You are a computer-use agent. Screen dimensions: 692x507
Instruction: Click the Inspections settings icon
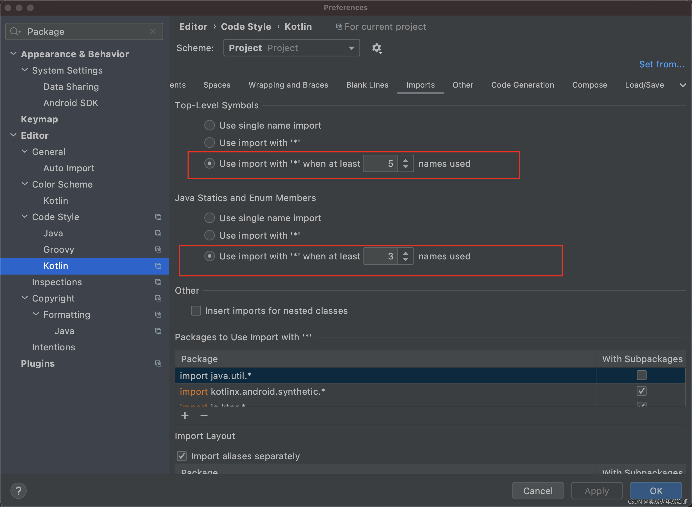pyautogui.click(x=157, y=282)
